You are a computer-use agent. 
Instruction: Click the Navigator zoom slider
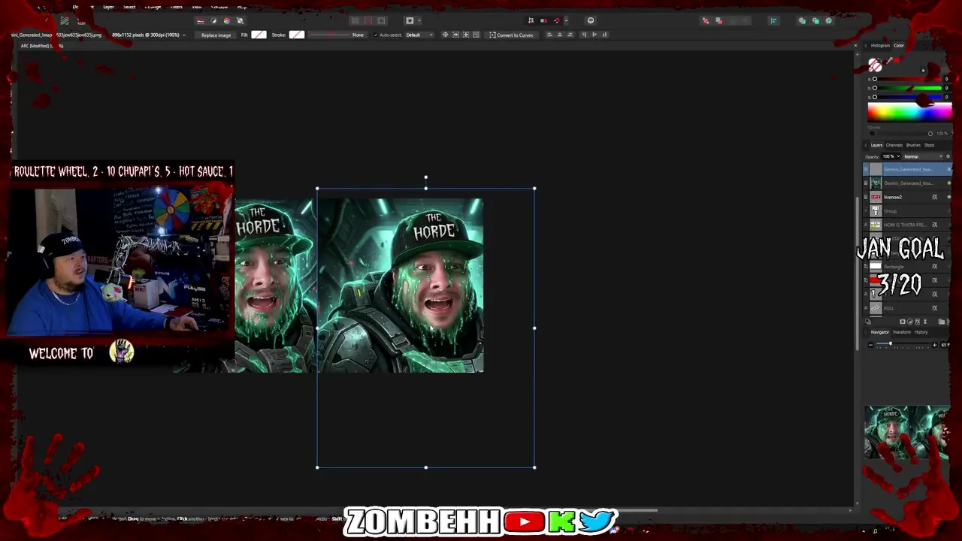pos(902,345)
